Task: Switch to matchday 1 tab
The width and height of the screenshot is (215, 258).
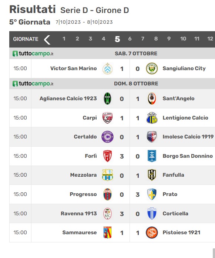Action: coord(64,39)
